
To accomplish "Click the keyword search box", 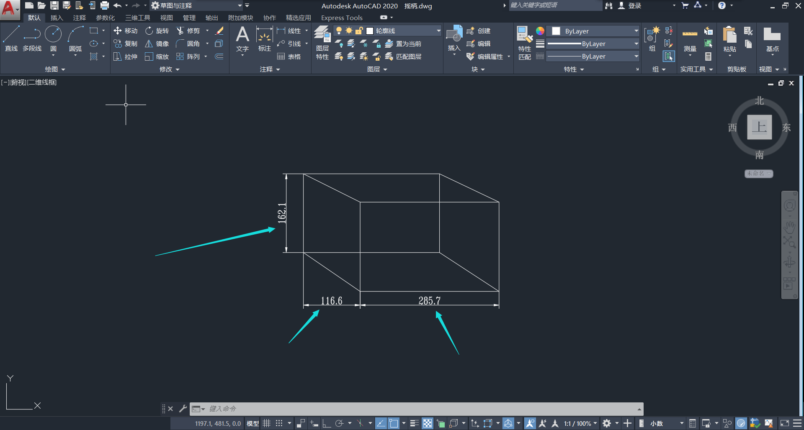I will (x=555, y=5).
